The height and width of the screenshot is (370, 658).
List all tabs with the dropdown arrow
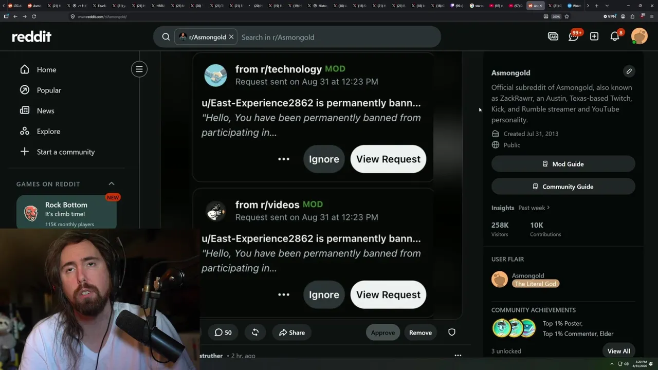click(x=607, y=6)
